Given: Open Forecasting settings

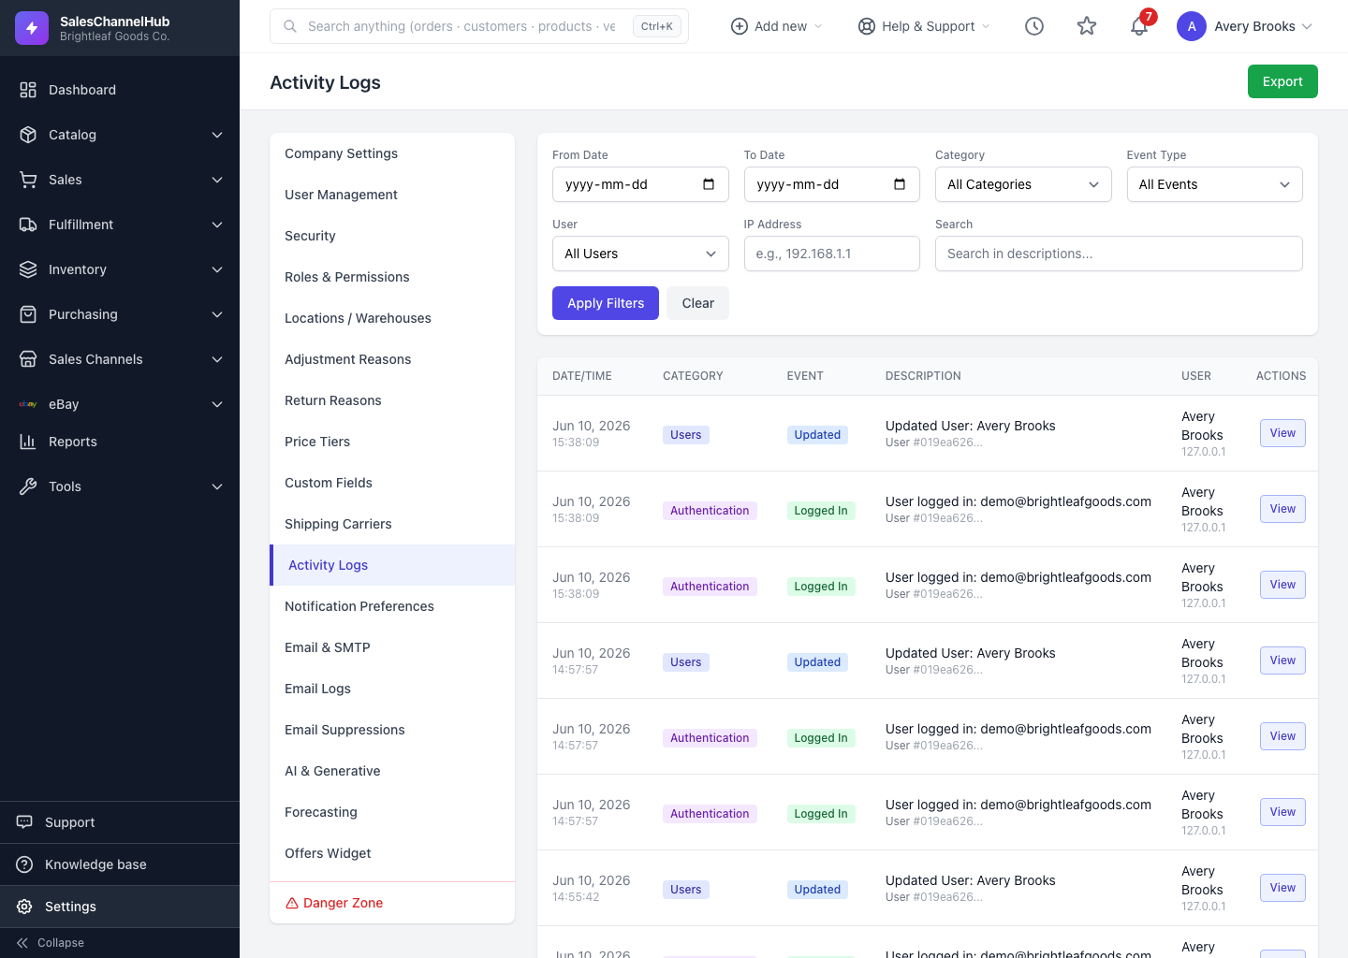Looking at the screenshot, I should (x=392, y=812).
